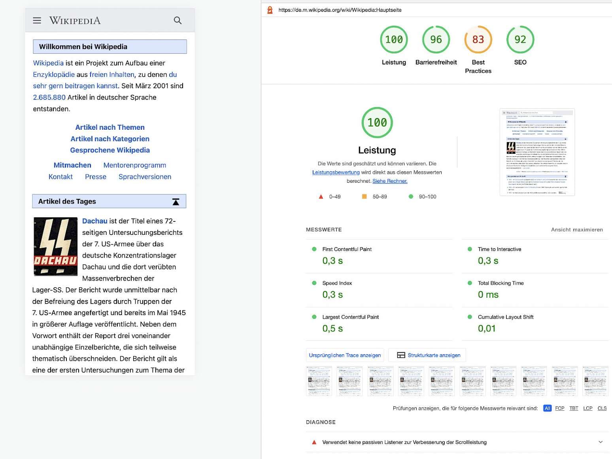This screenshot has height=459, width=612.
Task: Open the Mitmachen link
Action: coord(72,165)
